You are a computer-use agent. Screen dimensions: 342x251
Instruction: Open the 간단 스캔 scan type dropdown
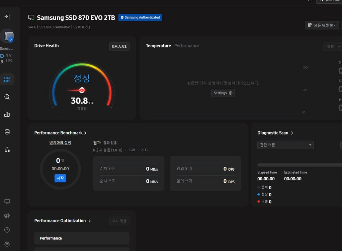(x=285, y=145)
